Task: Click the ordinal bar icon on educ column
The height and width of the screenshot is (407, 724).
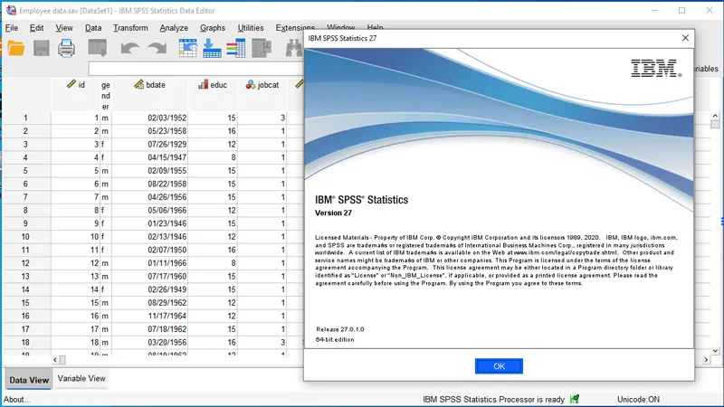Action: [x=203, y=84]
